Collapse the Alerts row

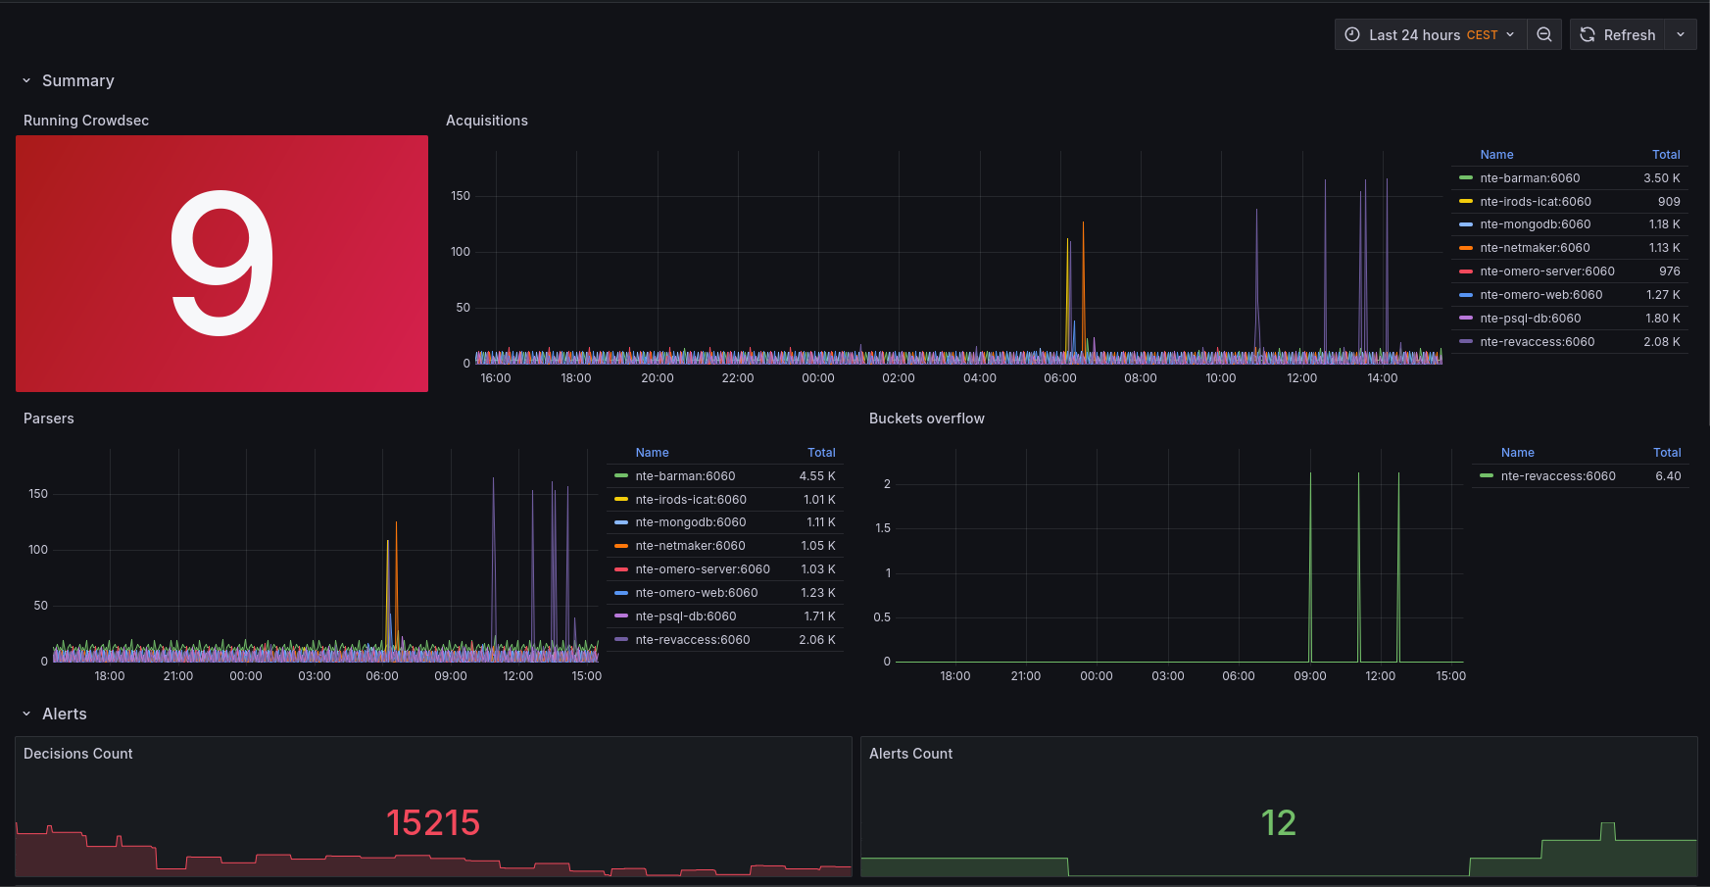click(x=26, y=715)
